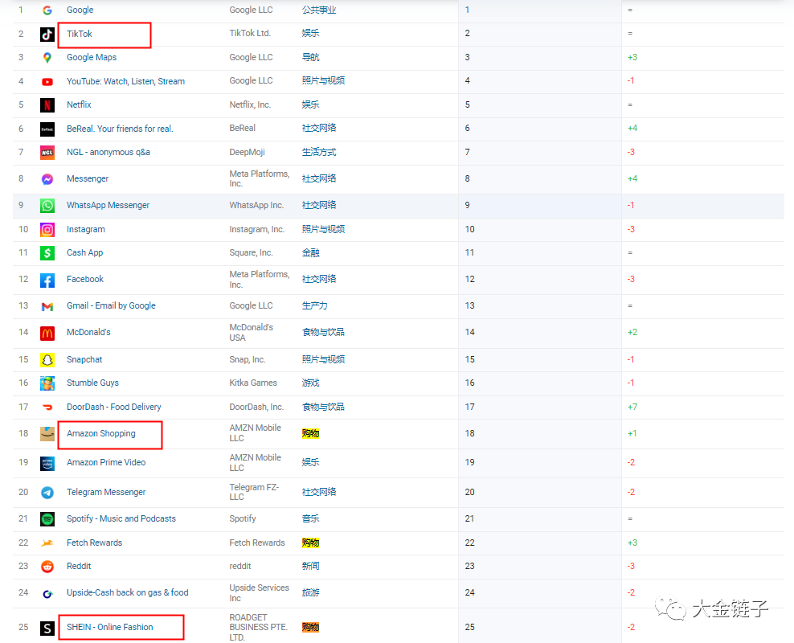Open BeReal. Your friends for real. link
The width and height of the screenshot is (794, 643).
(x=120, y=129)
